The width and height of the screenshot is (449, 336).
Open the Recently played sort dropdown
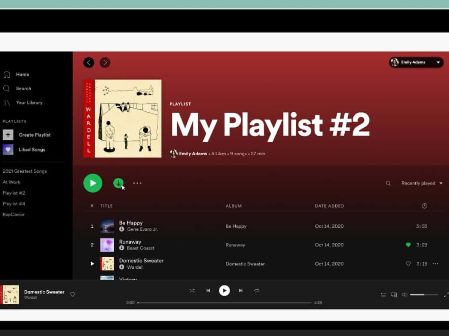click(x=422, y=183)
